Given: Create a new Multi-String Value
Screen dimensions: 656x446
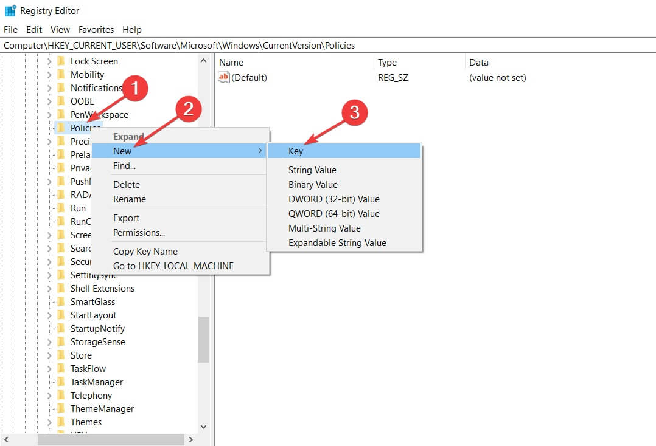Looking at the screenshot, I should coord(344,228).
